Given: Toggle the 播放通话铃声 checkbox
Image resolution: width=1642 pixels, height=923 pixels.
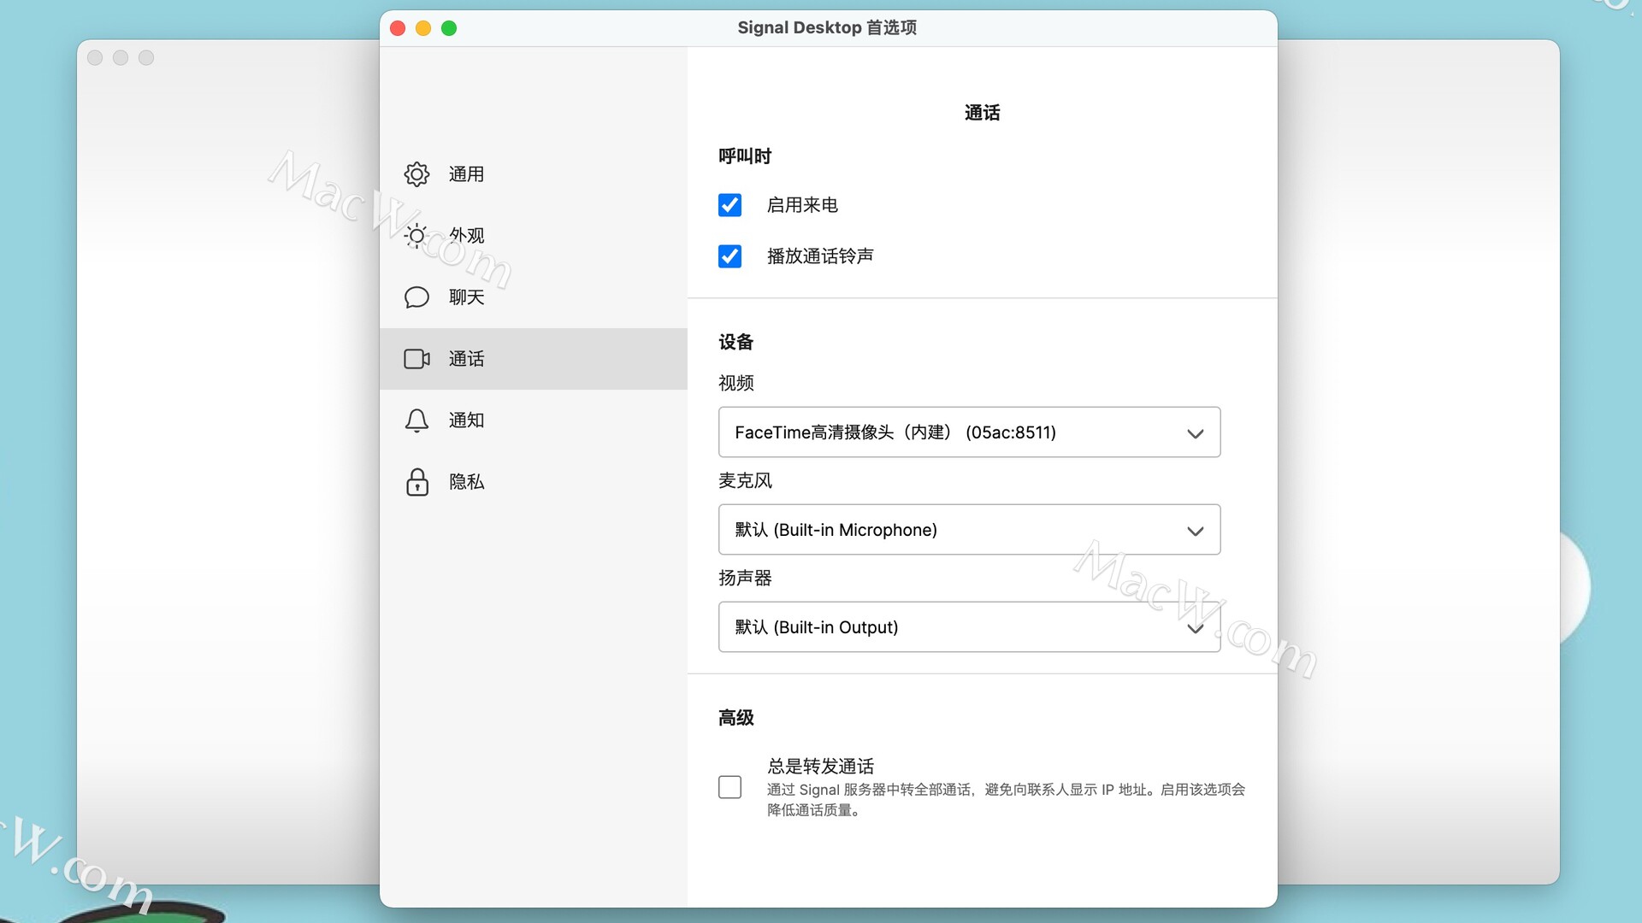Looking at the screenshot, I should 729,256.
